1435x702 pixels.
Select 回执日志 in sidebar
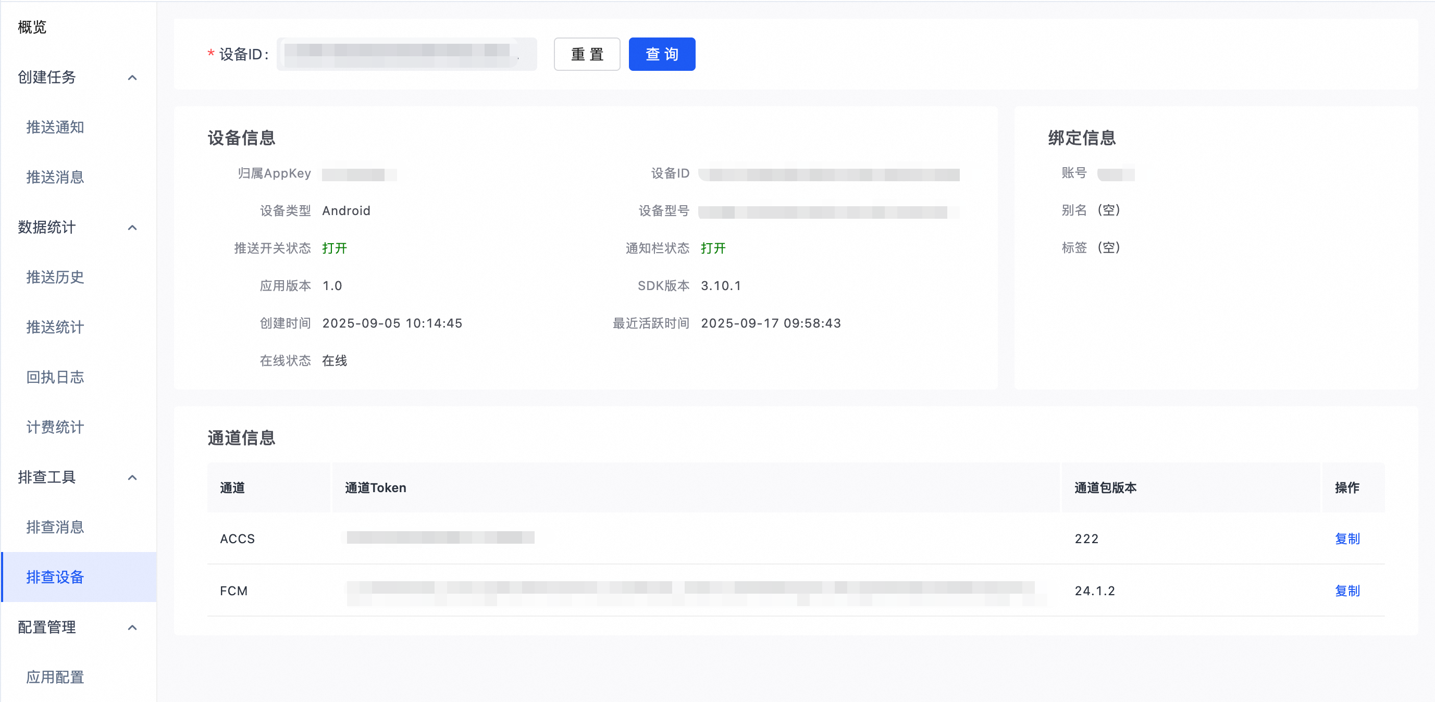[x=55, y=377]
